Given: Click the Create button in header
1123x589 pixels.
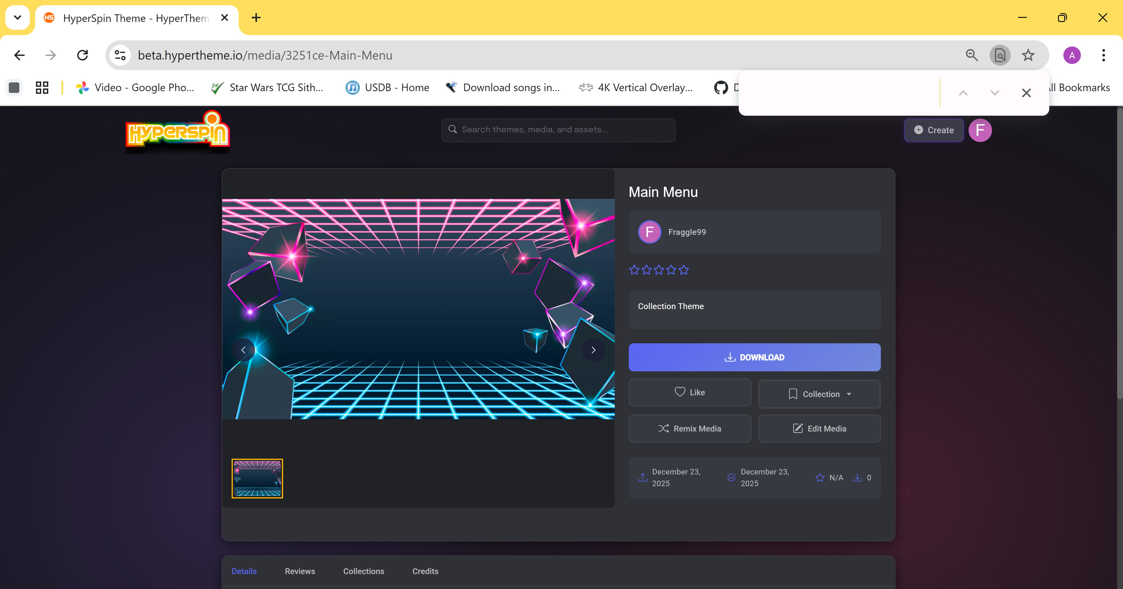Looking at the screenshot, I should [x=934, y=130].
